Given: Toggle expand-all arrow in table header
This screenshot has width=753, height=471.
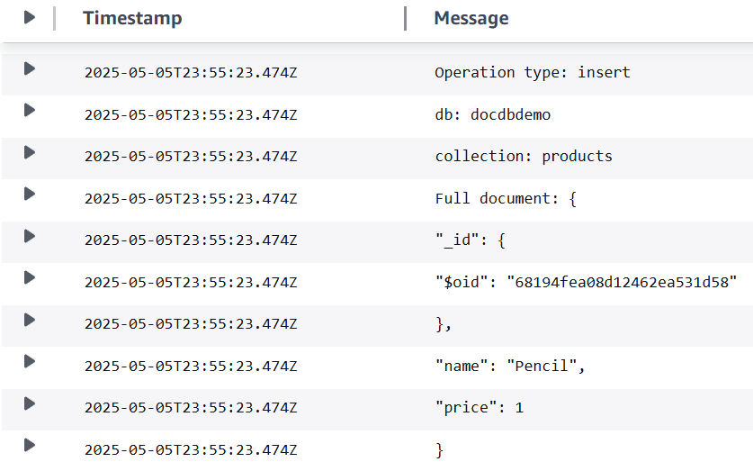Looking at the screenshot, I should point(30,17).
